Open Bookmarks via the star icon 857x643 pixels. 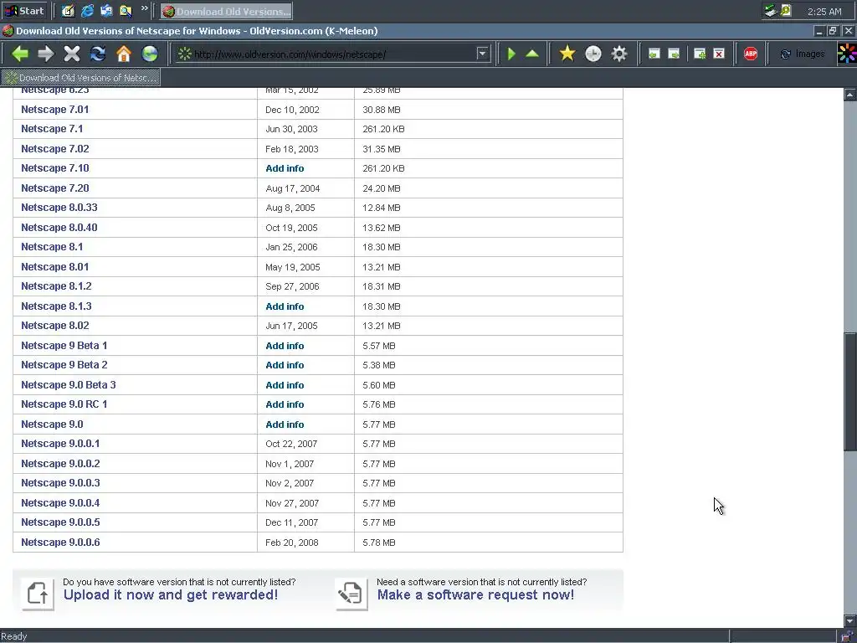[567, 54]
